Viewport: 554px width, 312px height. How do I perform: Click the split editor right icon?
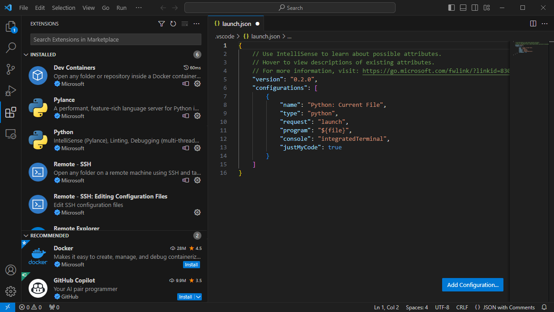533,24
